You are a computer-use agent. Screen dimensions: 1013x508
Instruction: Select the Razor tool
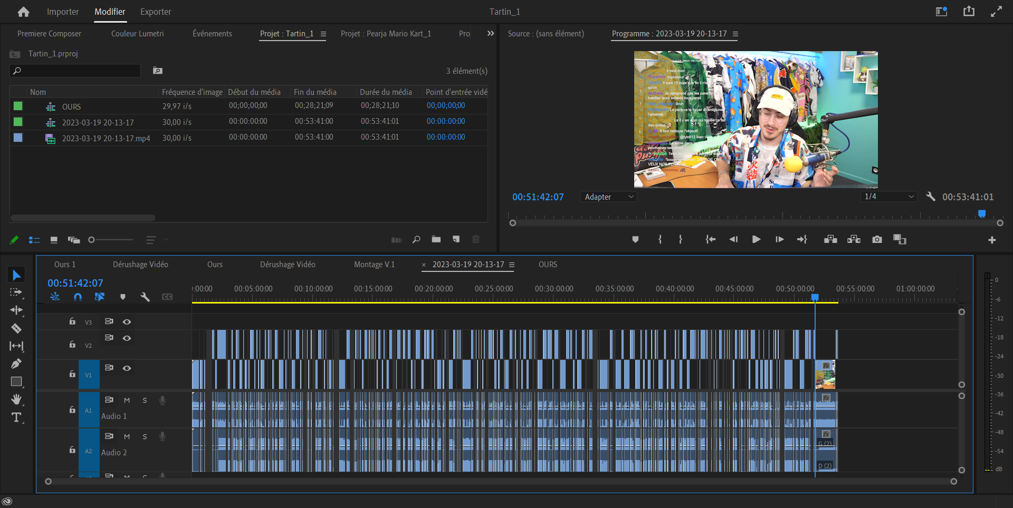coord(16,328)
